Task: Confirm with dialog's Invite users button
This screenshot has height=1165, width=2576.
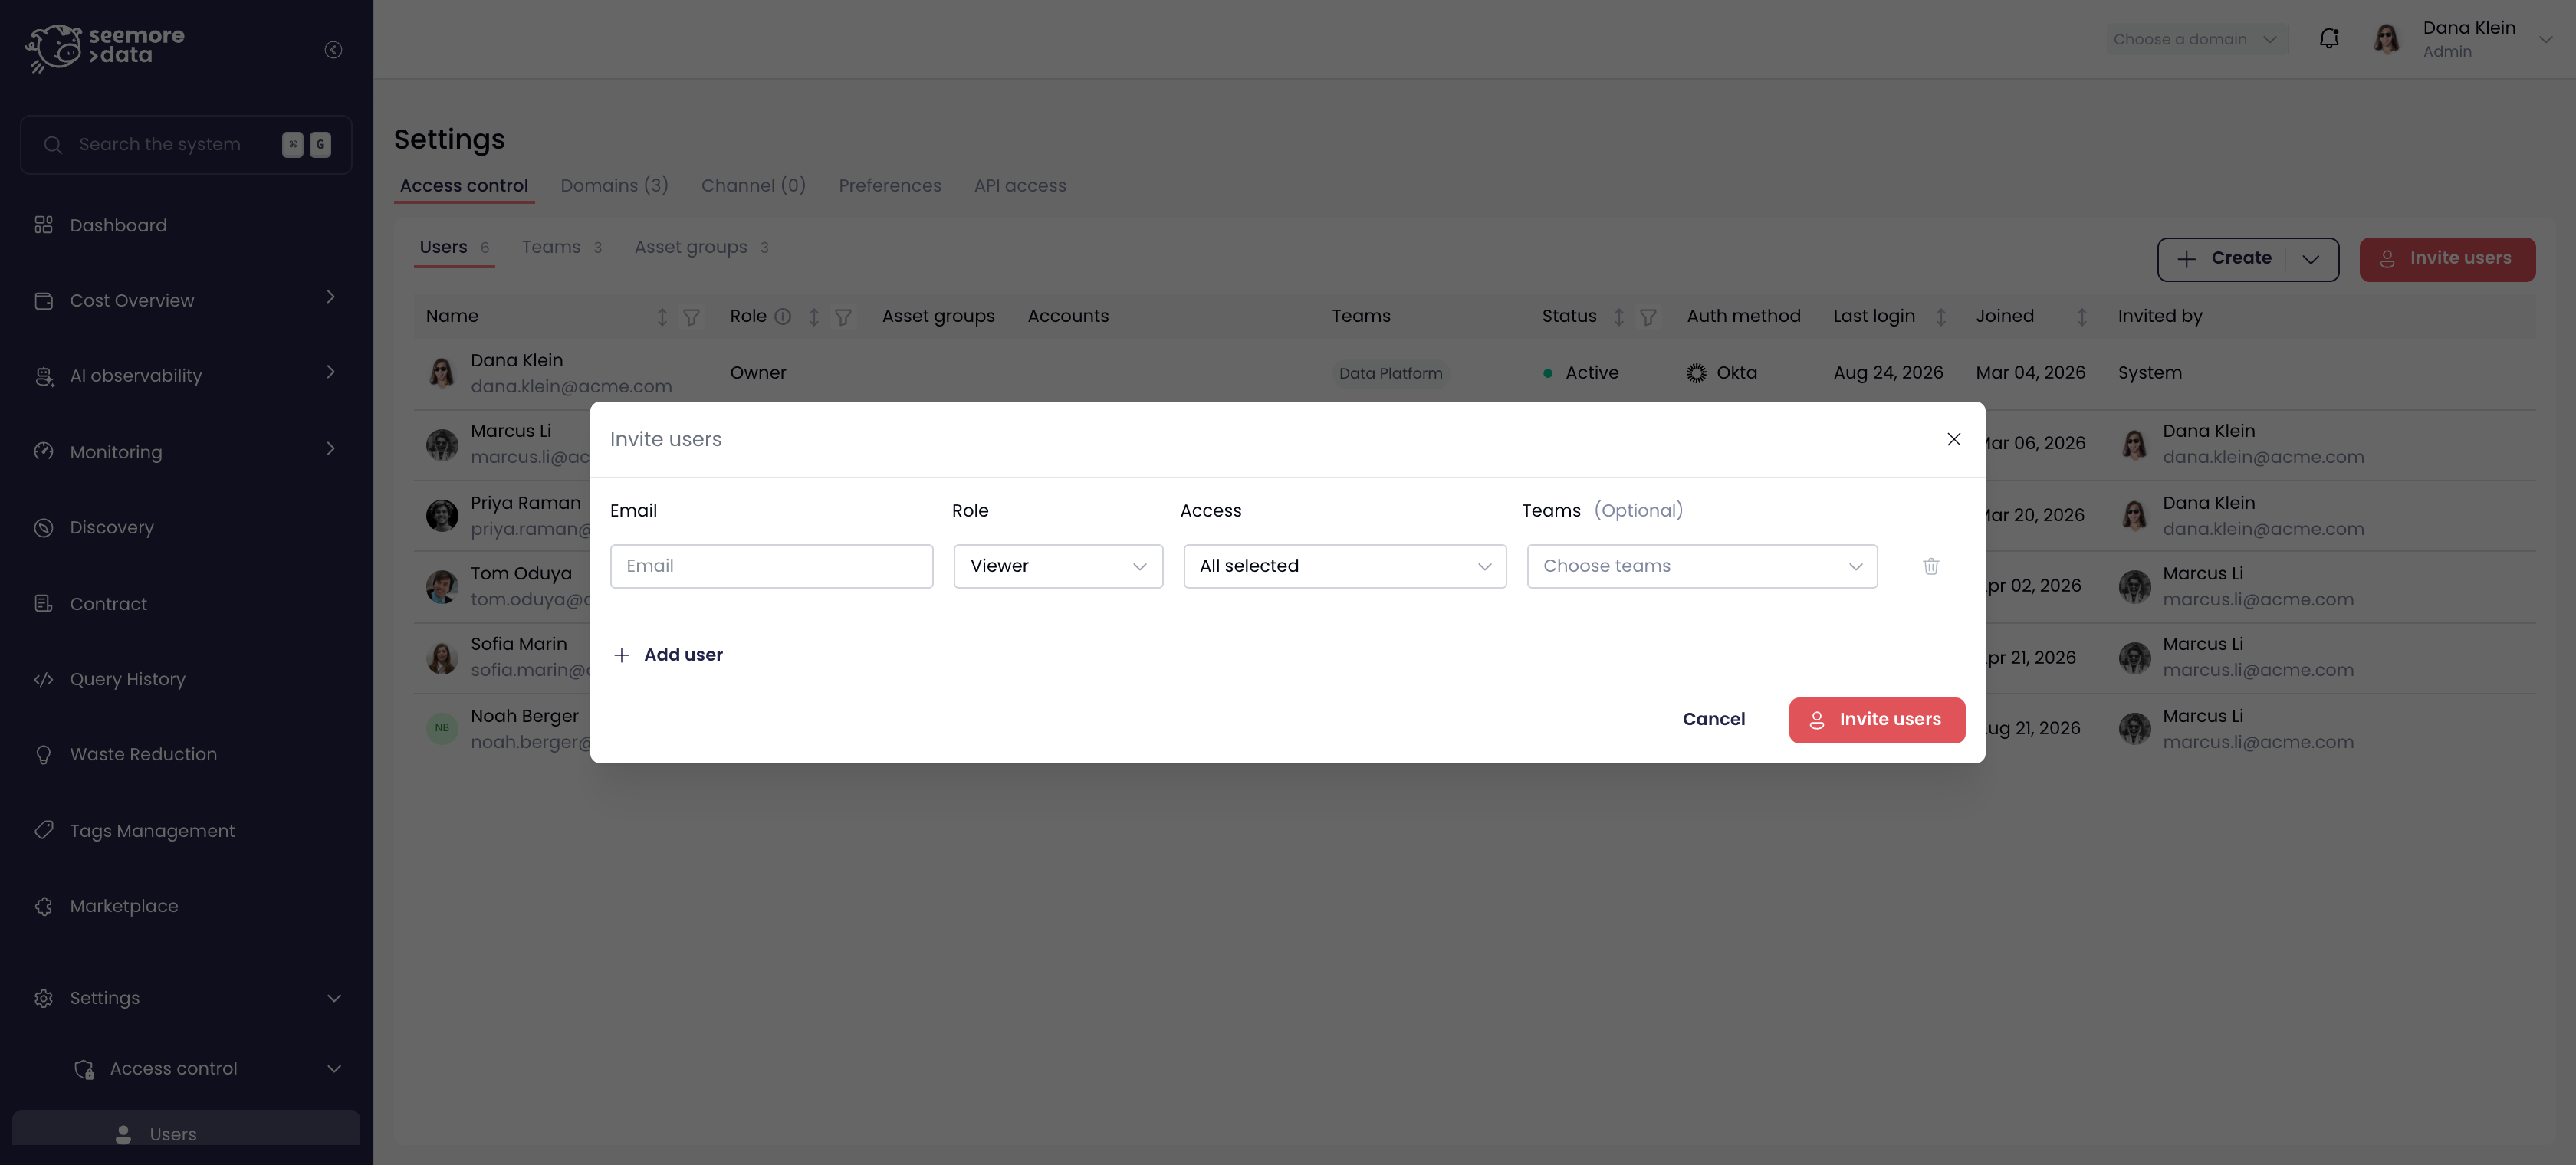Action: (x=1876, y=720)
